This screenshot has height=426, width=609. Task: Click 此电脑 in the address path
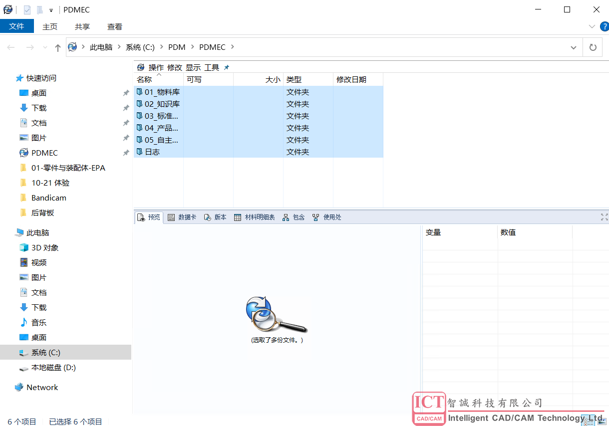pos(101,47)
